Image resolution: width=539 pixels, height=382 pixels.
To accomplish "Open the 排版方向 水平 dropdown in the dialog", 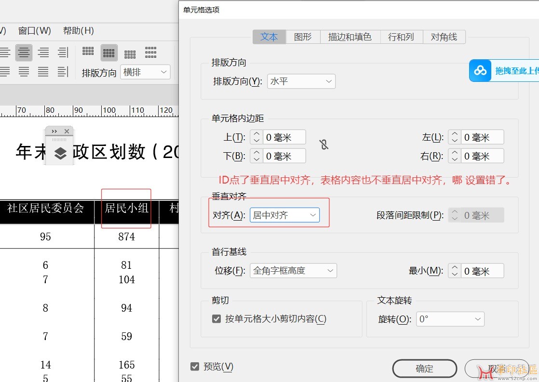I will 301,81.
